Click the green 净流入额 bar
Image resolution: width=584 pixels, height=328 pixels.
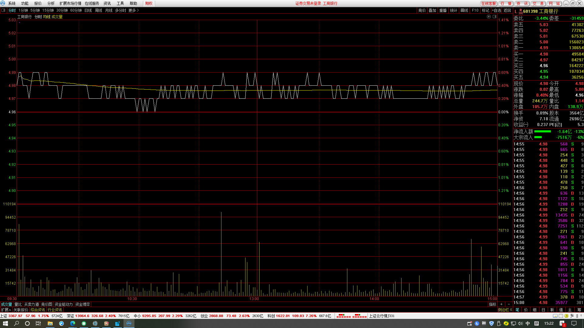(542, 132)
